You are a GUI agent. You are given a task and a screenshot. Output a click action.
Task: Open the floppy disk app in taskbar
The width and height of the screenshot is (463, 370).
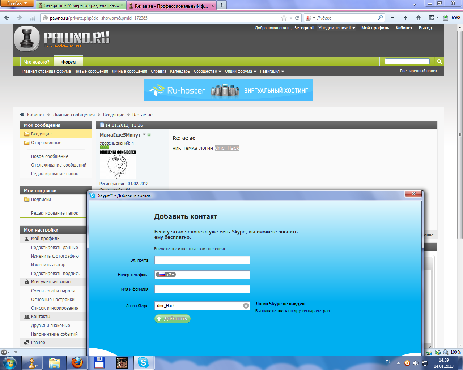(99, 363)
